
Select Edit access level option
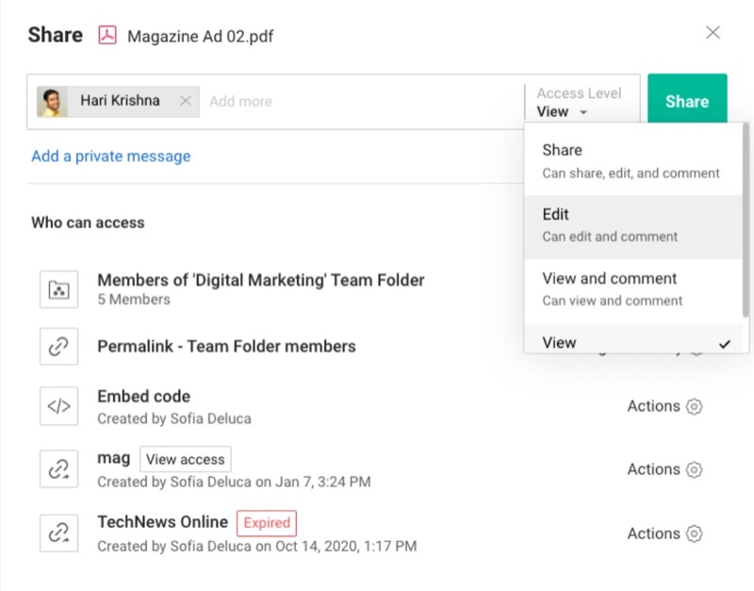point(631,224)
